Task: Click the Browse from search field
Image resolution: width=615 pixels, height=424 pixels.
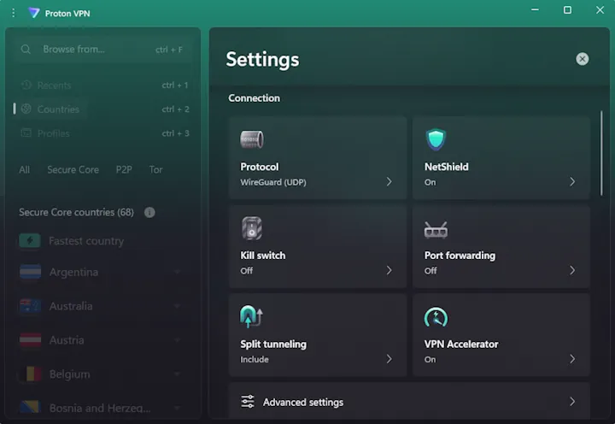Action: tap(102, 50)
